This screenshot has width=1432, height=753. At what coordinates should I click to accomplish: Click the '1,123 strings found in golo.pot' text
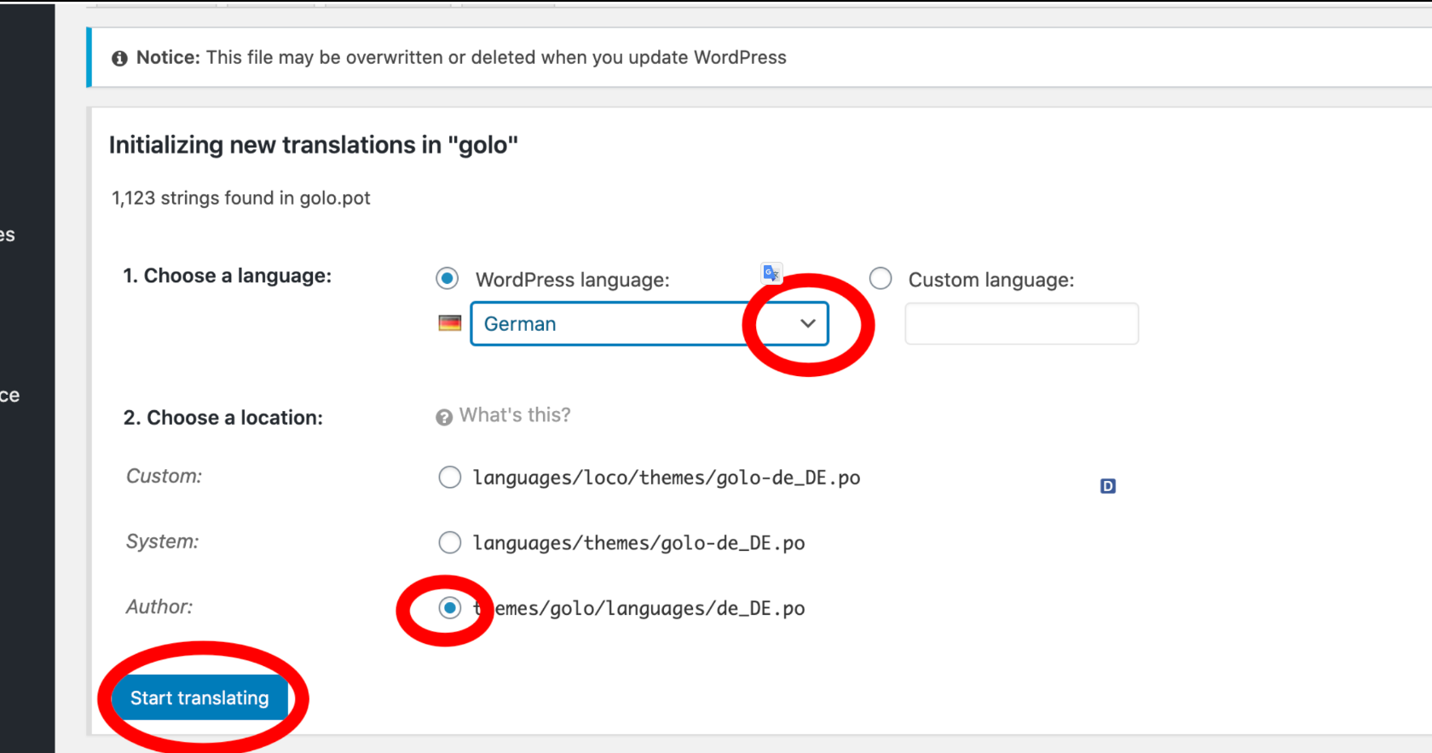coord(241,198)
